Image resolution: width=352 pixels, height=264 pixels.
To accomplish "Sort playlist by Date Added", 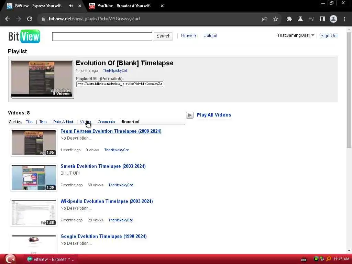I will pyautogui.click(x=63, y=122).
